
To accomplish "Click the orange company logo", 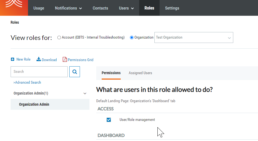I will [x=14, y=8].
